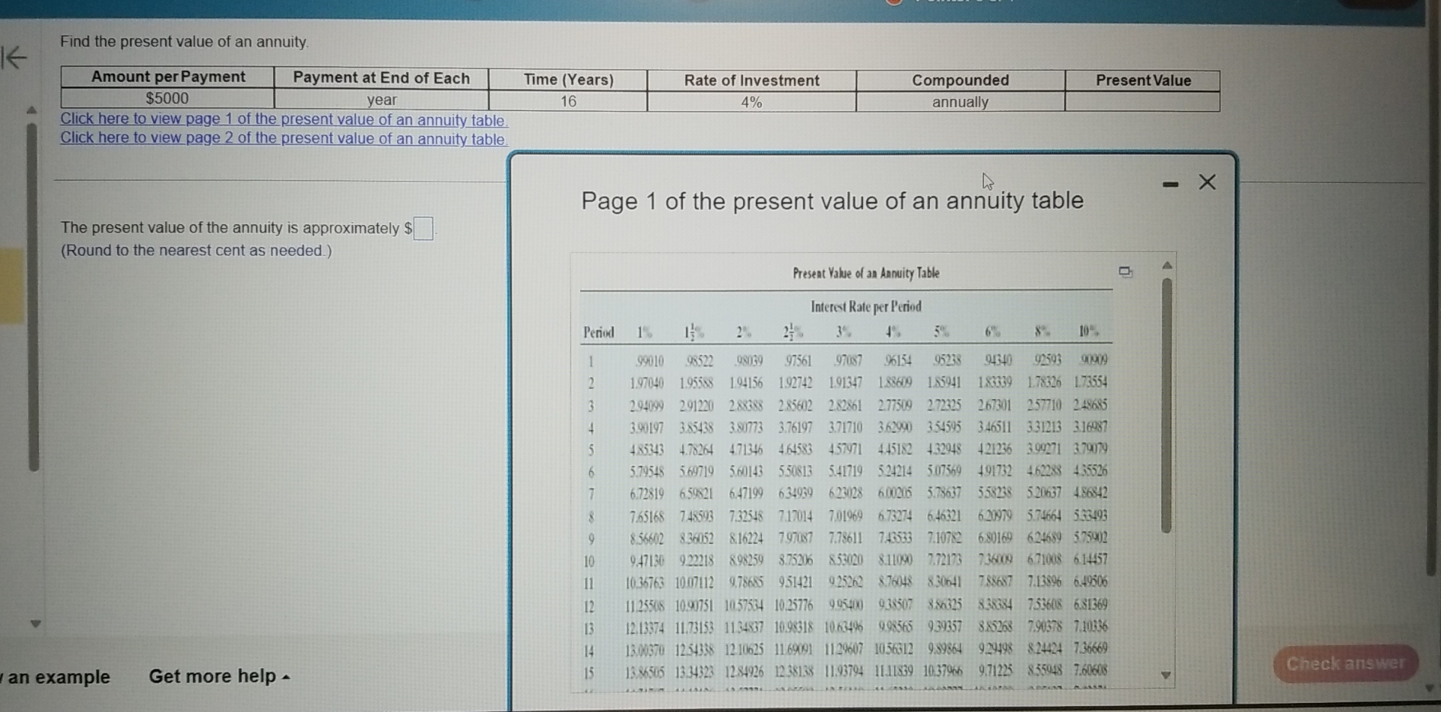The height and width of the screenshot is (712, 1441).
Task: Click the up triangle on the left page scrollbar
Action: coord(32,109)
